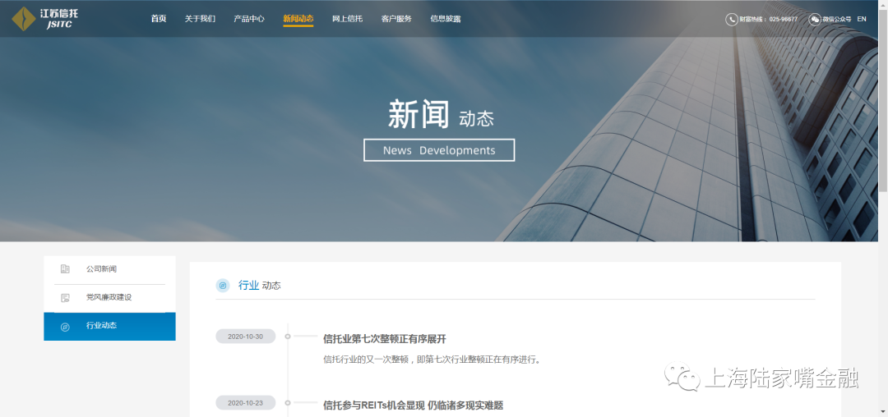The width and height of the screenshot is (888, 417).
Task: Click the timeline dot beside 2020-10-30
Action: click(288, 337)
